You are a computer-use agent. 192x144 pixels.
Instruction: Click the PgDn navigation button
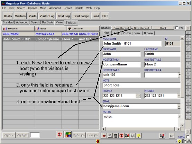tap(79, 135)
